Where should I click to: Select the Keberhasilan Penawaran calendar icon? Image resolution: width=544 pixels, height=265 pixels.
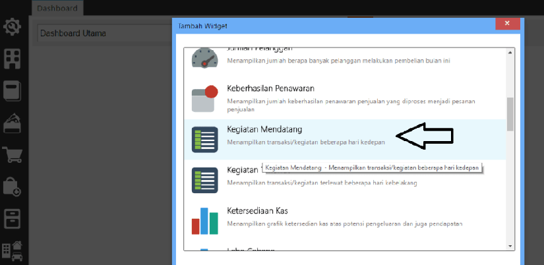pyautogui.click(x=204, y=99)
